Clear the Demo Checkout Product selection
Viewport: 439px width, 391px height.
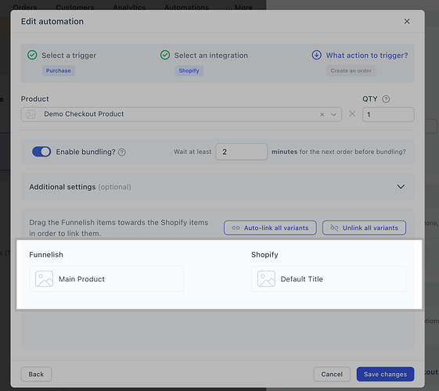(322, 114)
